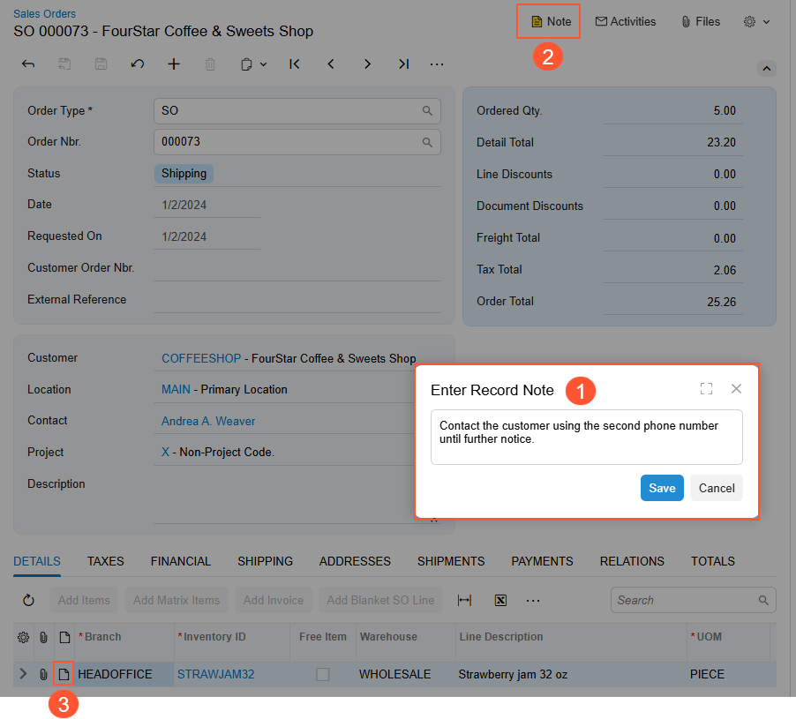796x719 pixels.
Task: Fit the grid columns to width
Action: (x=464, y=600)
